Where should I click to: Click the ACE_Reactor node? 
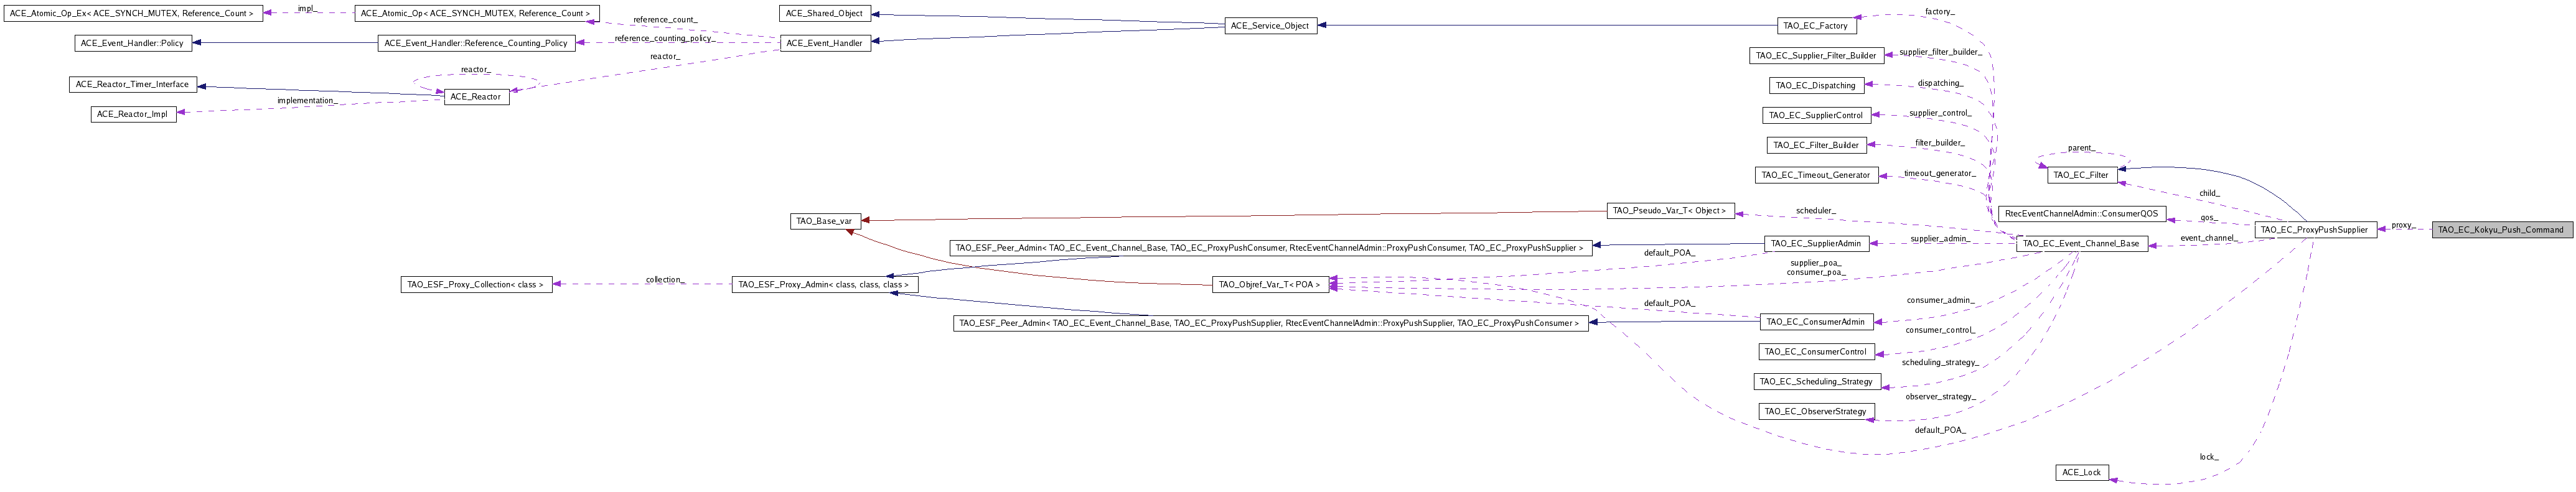tap(476, 97)
